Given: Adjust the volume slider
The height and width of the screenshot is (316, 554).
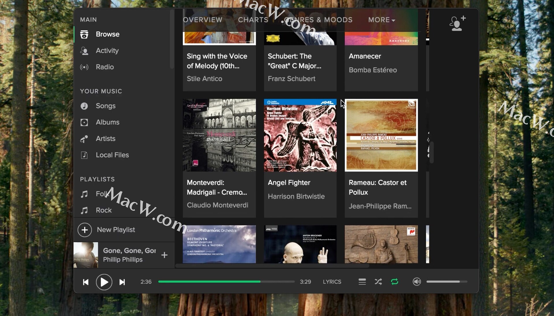Looking at the screenshot, I should (447, 282).
